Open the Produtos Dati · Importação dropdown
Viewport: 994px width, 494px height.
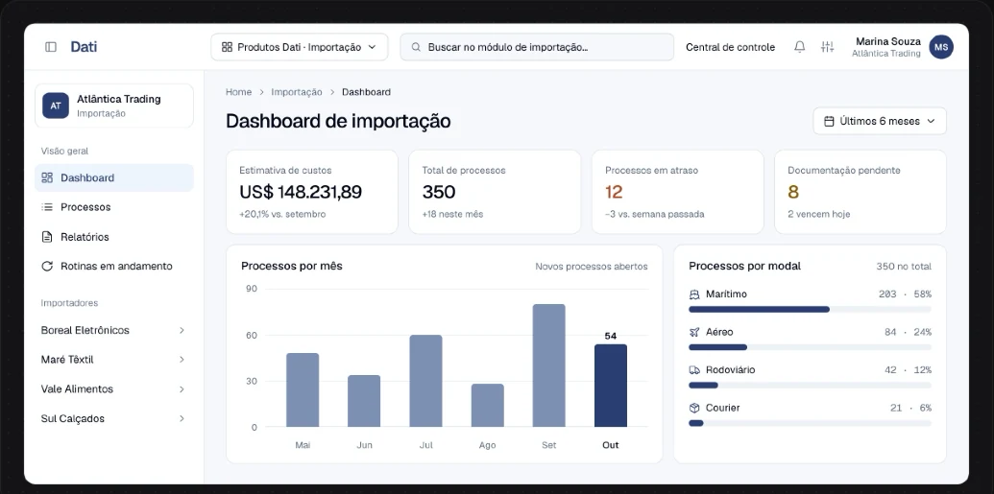[300, 47]
